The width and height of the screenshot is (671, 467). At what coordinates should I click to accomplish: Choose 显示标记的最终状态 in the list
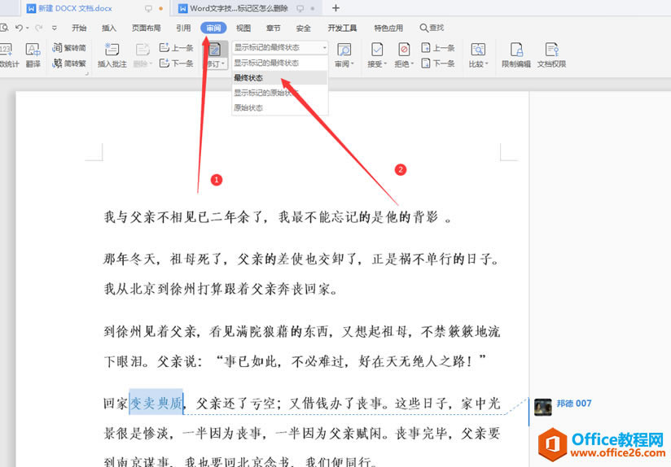(x=280, y=63)
